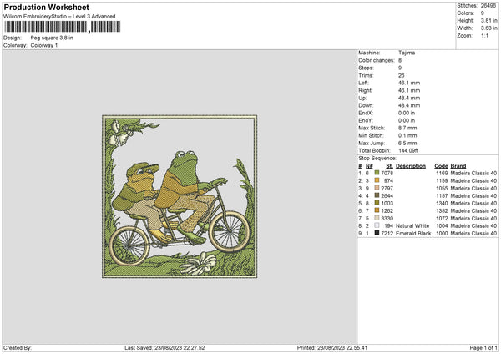501x354 pixels.
Task: Click code 1000 in the last row
Action: click(x=442, y=233)
